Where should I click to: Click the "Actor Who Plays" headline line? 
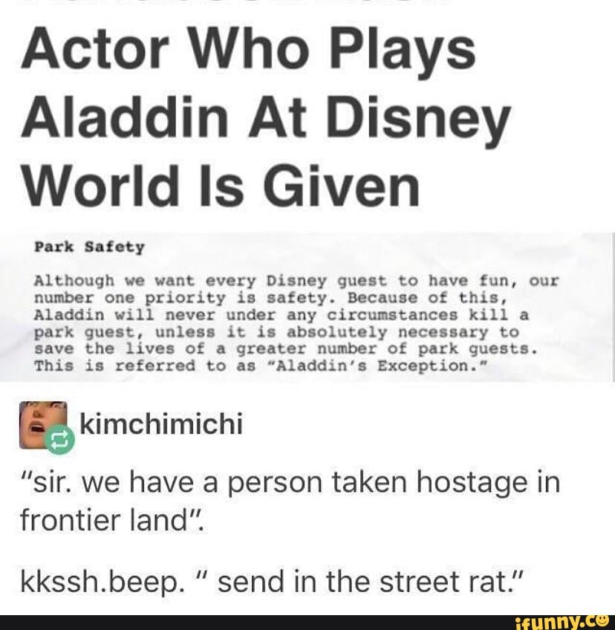tap(248, 51)
